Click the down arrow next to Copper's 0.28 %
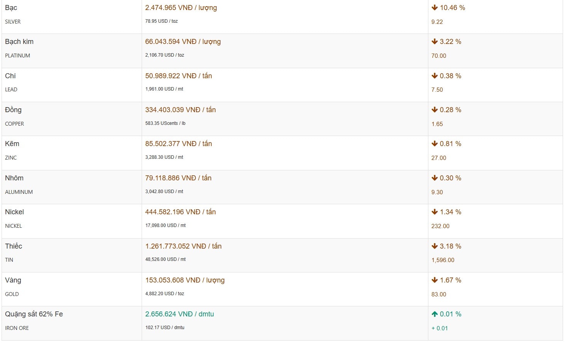 435,110
